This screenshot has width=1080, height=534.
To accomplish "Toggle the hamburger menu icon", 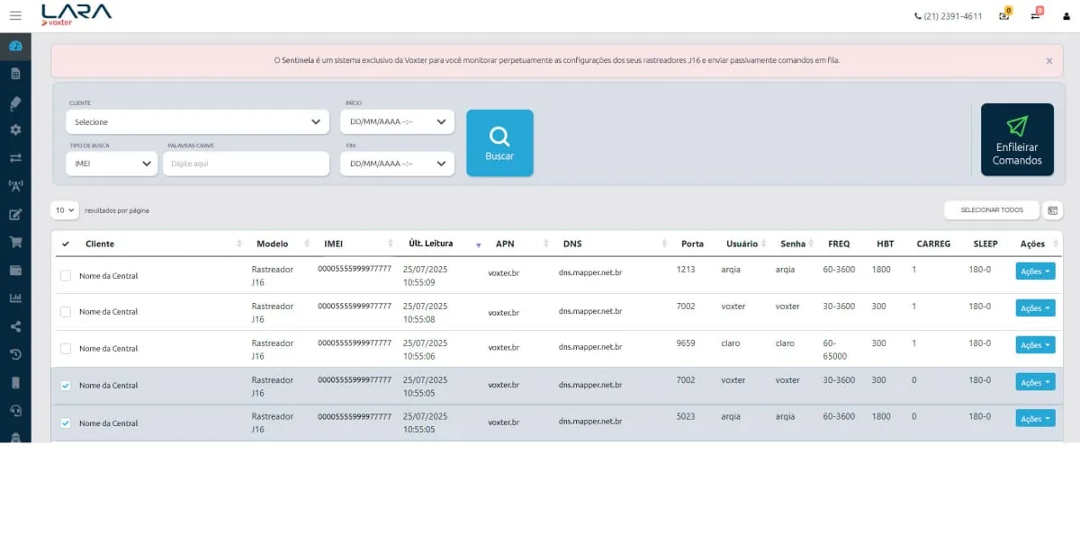I will (x=14, y=15).
